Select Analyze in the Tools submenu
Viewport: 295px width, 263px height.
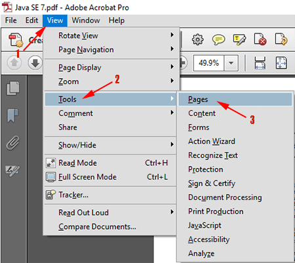tap(235, 253)
